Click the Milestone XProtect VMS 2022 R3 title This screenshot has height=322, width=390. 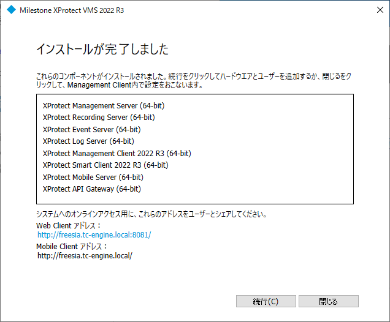tap(72, 10)
